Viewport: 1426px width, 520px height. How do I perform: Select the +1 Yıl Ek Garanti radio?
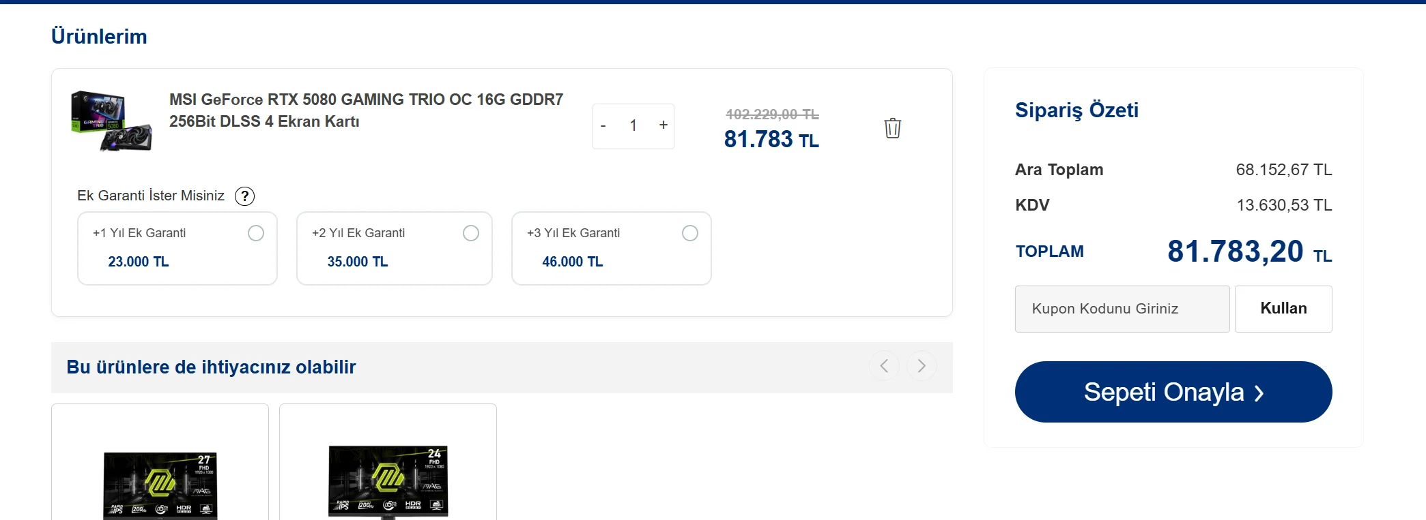click(256, 233)
